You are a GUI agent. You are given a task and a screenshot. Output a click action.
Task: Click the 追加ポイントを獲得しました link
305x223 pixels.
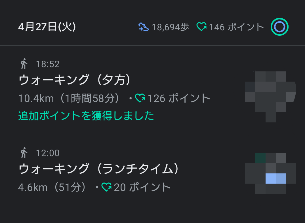coord(86,115)
